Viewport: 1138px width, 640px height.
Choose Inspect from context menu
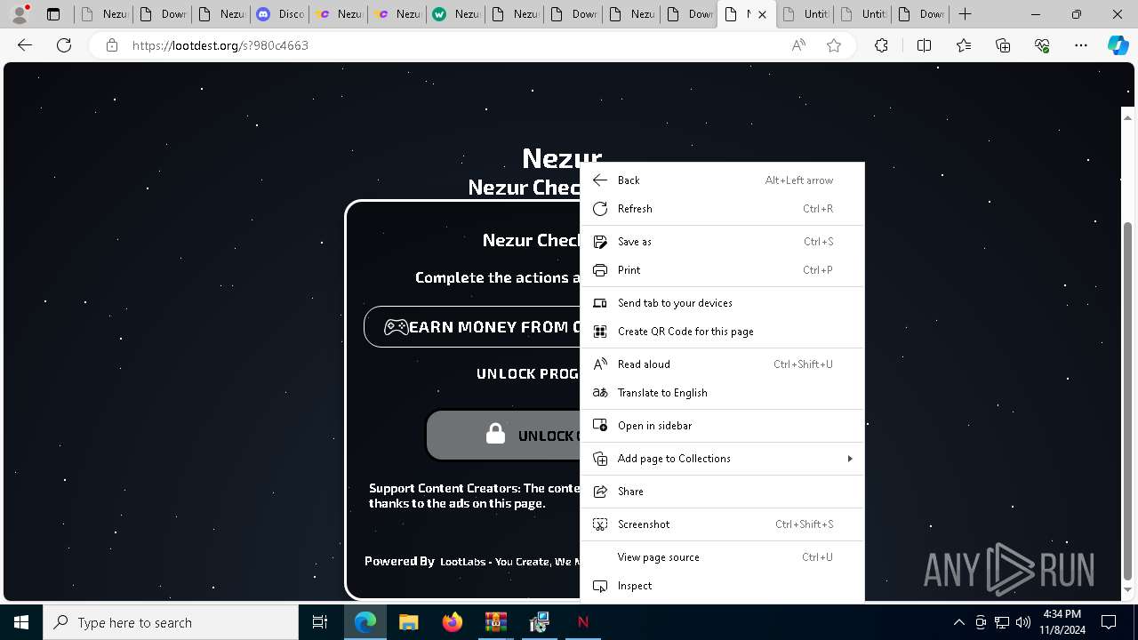click(722, 586)
